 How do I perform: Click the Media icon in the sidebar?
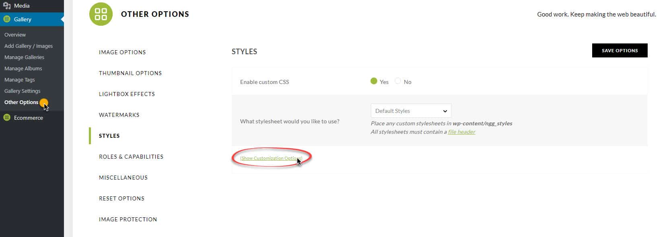tap(7, 6)
